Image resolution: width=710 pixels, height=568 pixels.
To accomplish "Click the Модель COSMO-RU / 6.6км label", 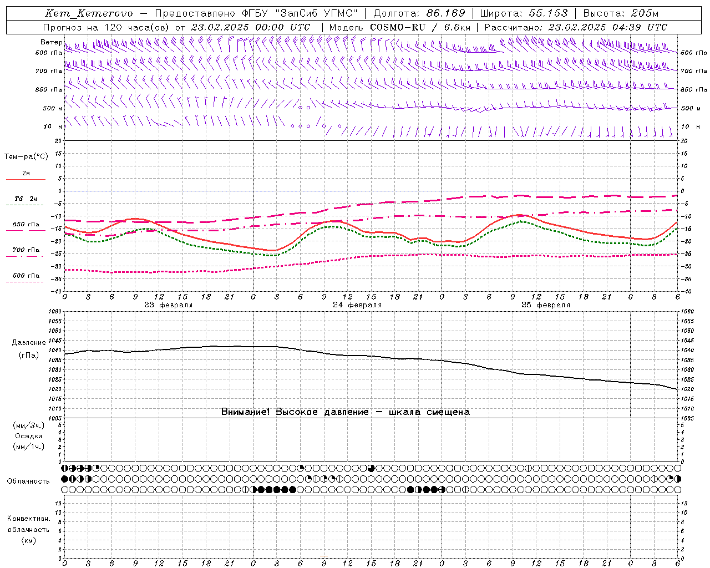I will pyautogui.click(x=400, y=27).
